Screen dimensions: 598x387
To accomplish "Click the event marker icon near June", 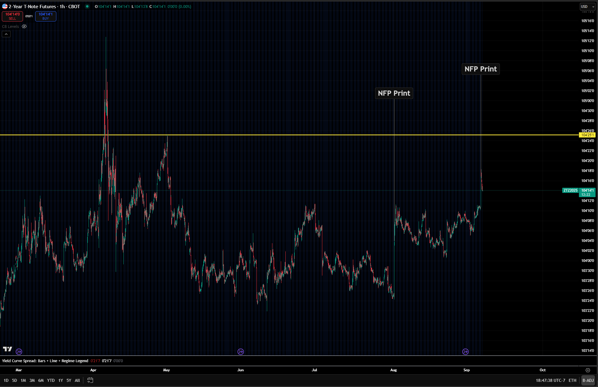I will [x=241, y=352].
